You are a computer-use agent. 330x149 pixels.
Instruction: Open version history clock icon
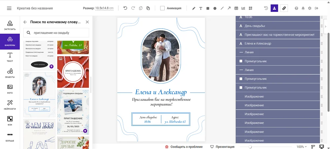click(x=266, y=8)
